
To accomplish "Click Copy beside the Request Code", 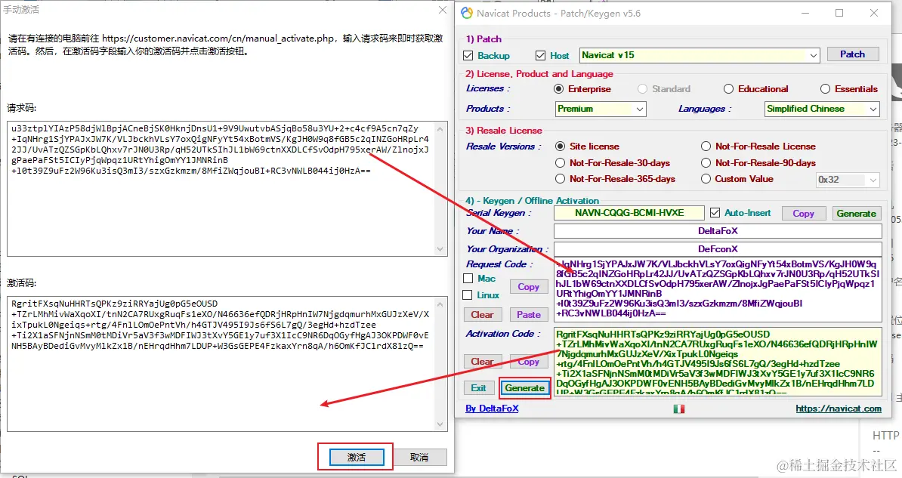I will pos(528,286).
